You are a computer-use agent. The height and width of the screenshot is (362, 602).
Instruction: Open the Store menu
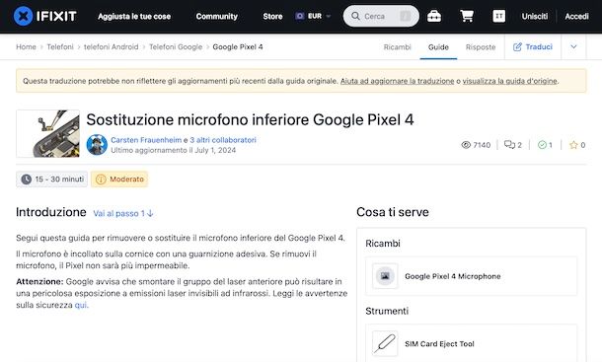coord(272,17)
